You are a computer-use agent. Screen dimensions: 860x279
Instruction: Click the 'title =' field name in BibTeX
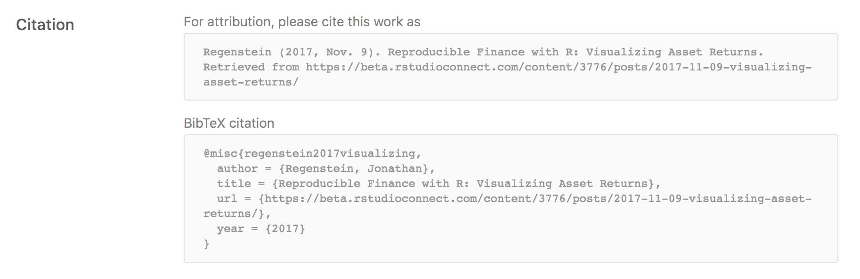(x=240, y=184)
